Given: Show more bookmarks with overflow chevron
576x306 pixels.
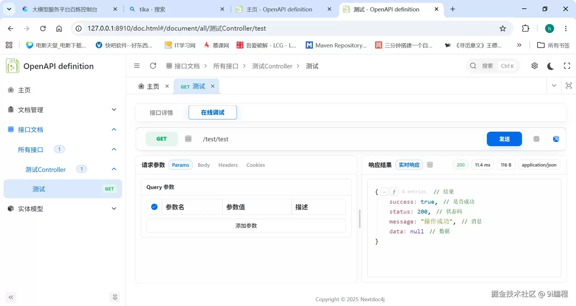Looking at the screenshot, I should pyautogui.click(x=519, y=45).
